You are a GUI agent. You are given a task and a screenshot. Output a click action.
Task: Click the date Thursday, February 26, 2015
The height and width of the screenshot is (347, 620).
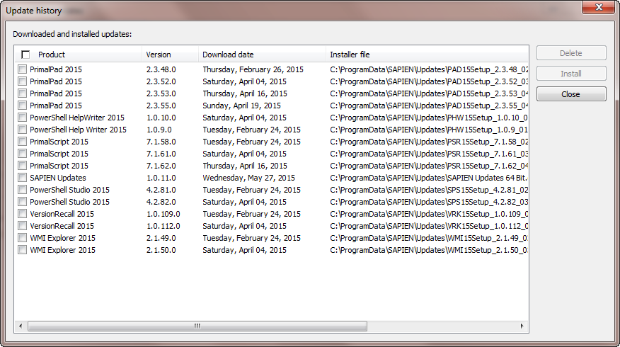[253, 69]
